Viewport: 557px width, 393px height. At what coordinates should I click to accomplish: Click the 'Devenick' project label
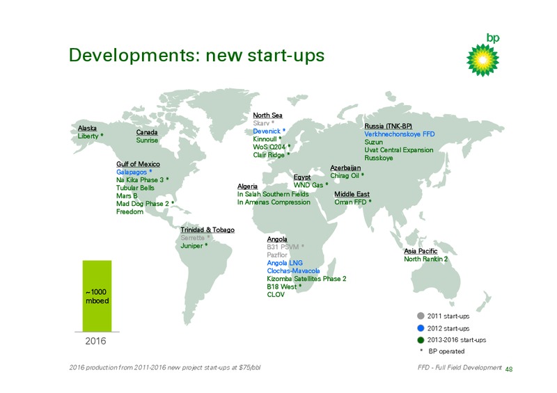267,131
